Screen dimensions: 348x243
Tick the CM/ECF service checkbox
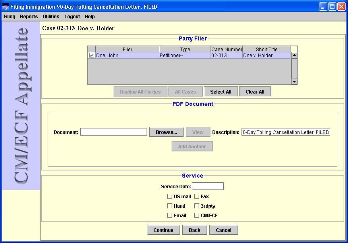[197, 215]
